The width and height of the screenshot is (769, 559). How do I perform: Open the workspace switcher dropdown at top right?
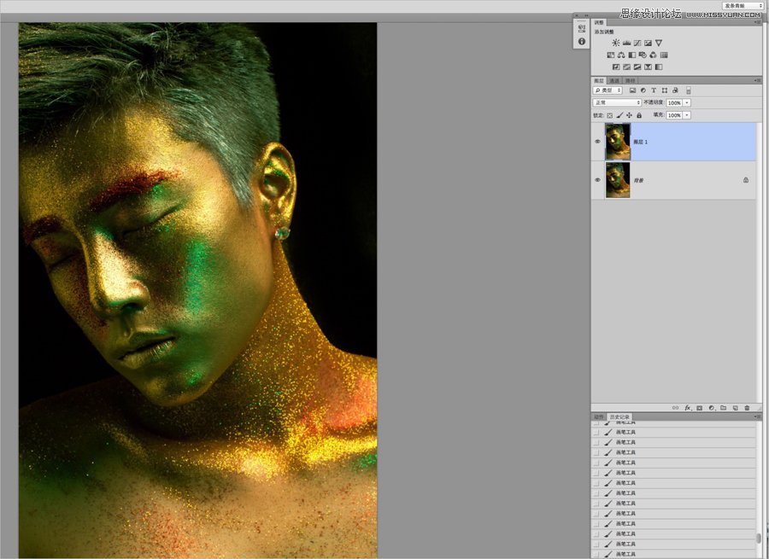[743, 5]
